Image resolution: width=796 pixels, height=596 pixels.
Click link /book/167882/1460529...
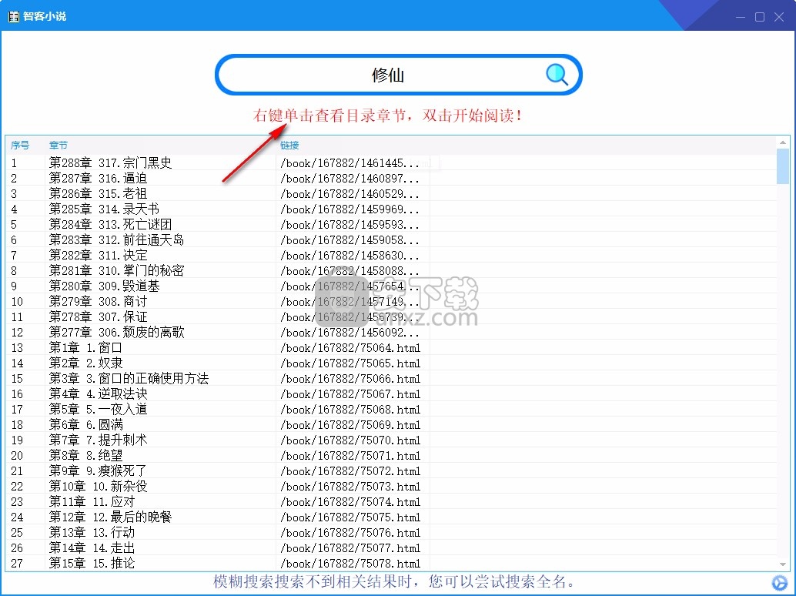(350, 194)
